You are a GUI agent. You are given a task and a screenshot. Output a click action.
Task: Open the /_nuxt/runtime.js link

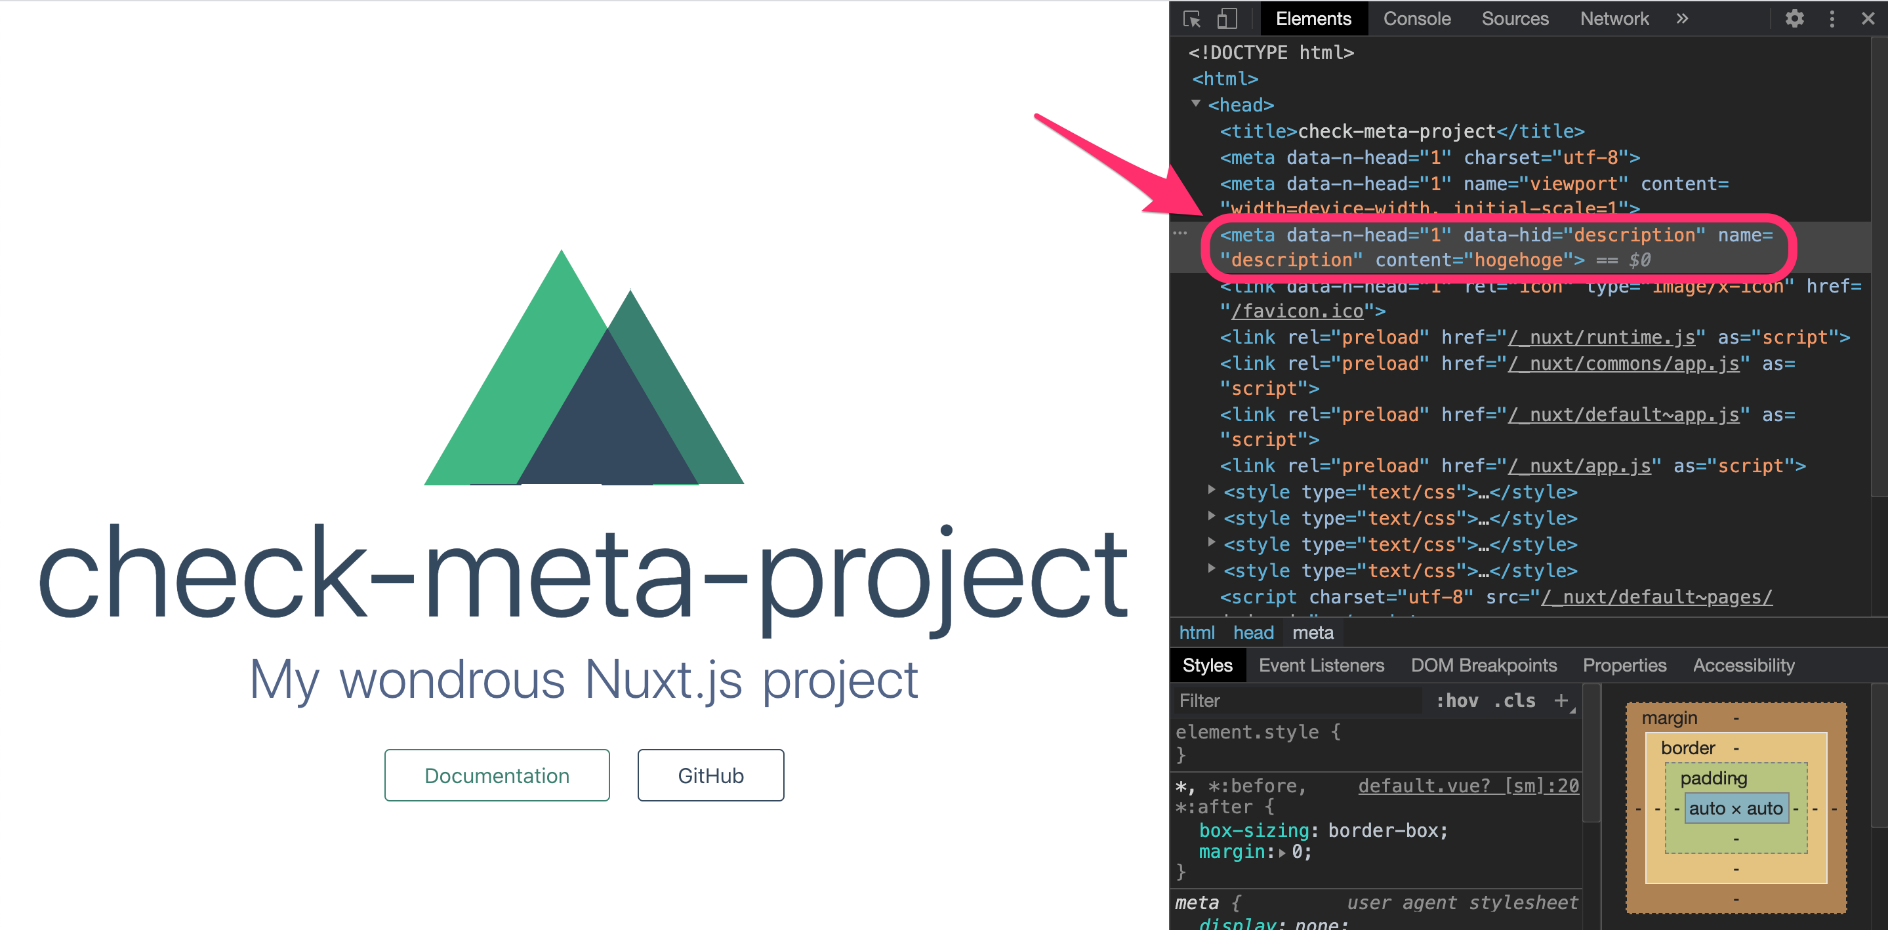click(x=1601, y=337)
